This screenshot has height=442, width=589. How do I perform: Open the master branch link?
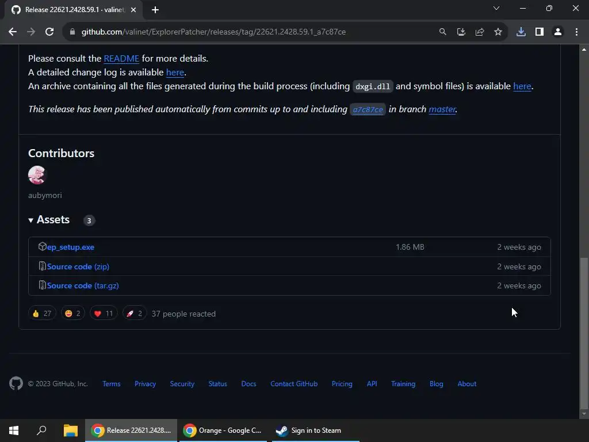(x=442, y=109)
